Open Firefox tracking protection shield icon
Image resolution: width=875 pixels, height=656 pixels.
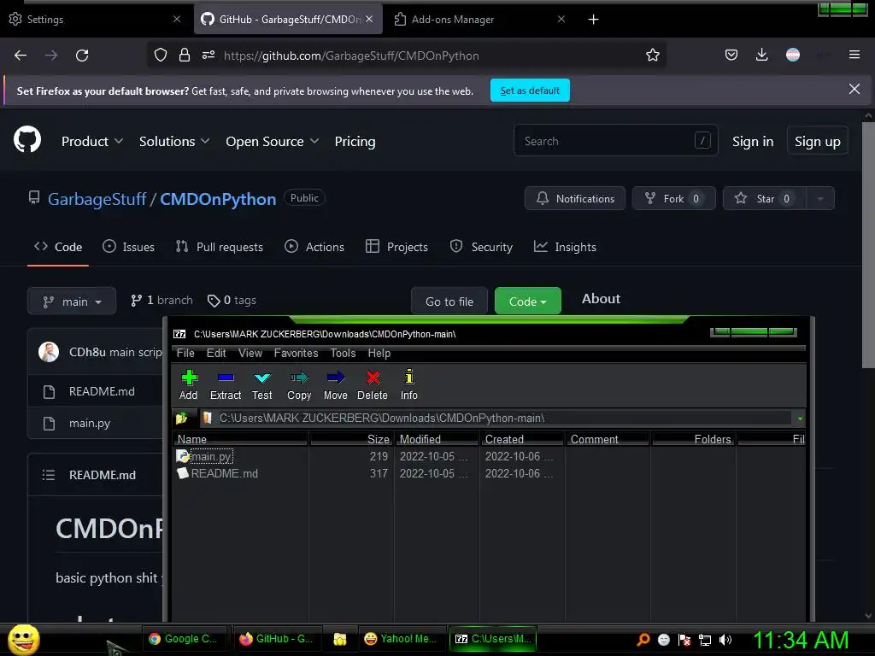coord(161,56)
